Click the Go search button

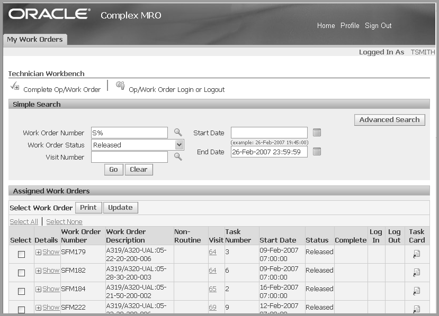(114, 169)
